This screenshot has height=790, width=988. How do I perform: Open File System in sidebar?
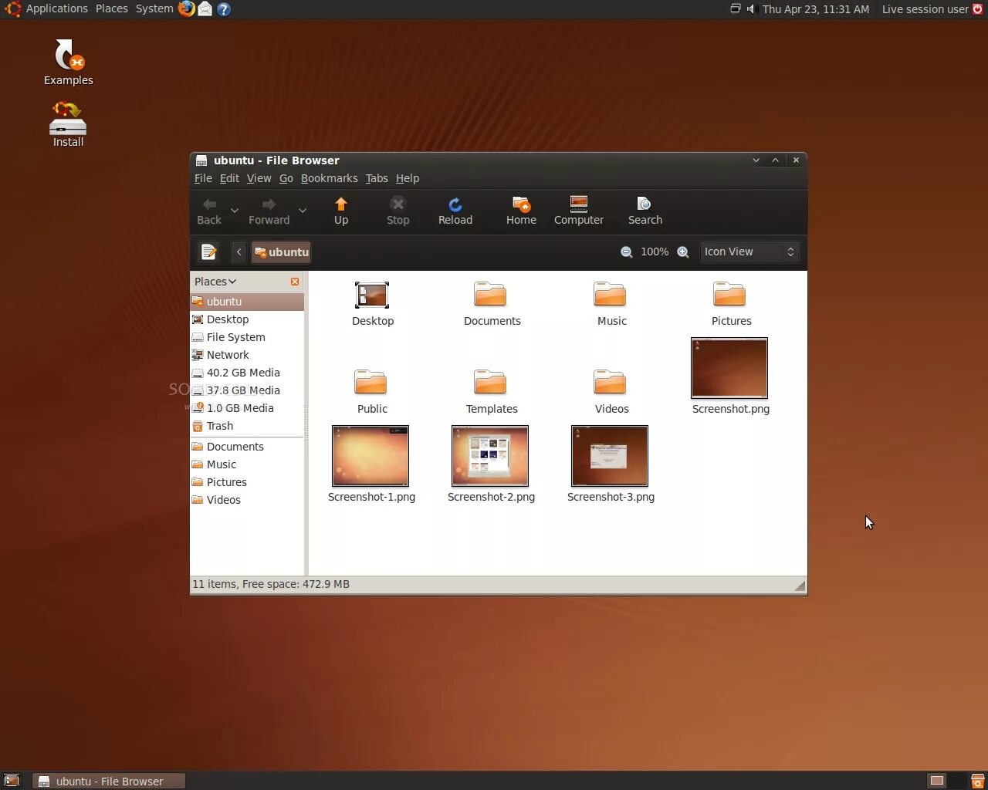point(247,337)
